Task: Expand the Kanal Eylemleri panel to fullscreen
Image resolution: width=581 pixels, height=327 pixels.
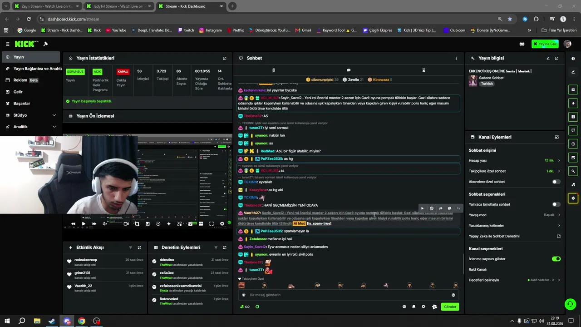Action: [x=556, y=137]
